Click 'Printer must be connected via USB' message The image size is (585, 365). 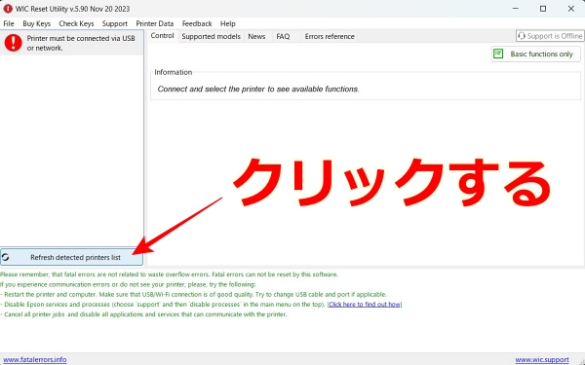[x=81, y=43]
